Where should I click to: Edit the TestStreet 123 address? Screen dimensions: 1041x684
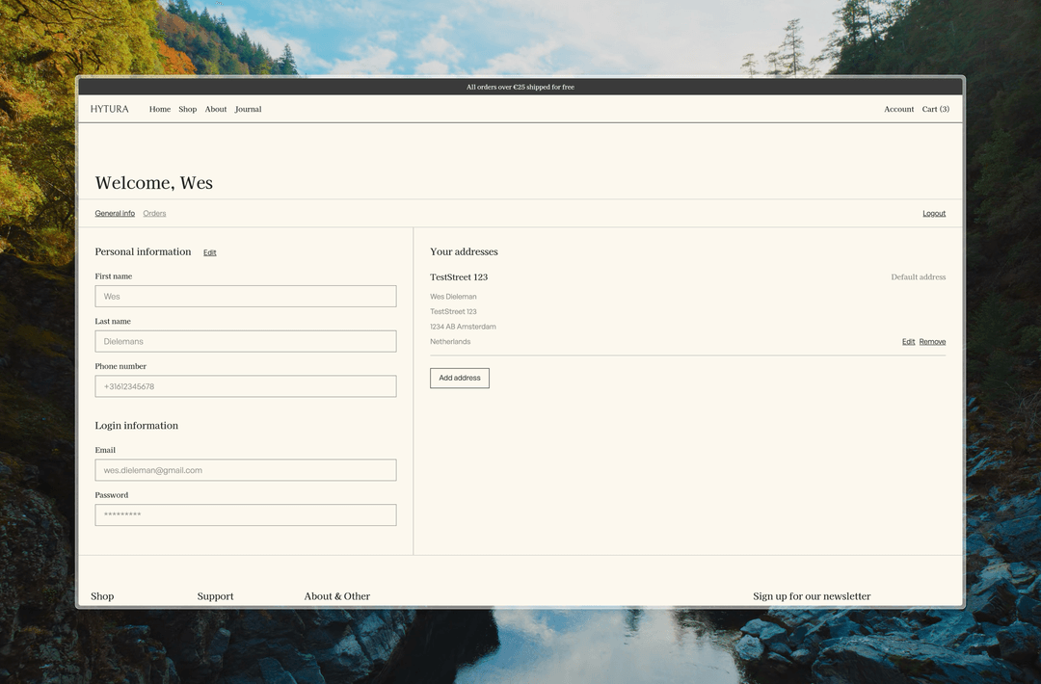point(908,342)
